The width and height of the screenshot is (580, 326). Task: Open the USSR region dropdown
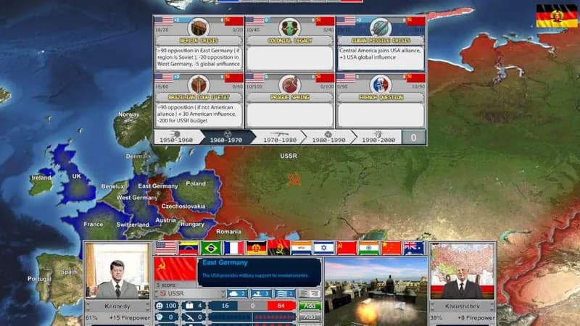[191, 293]
